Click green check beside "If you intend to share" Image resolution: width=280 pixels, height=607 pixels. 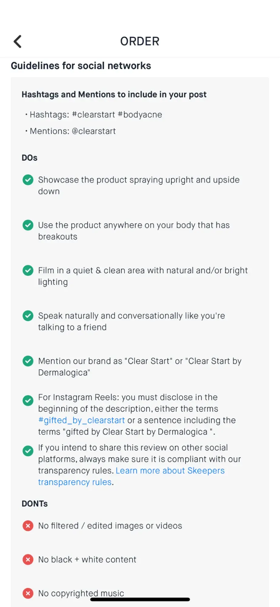click(x=28, y=451)
